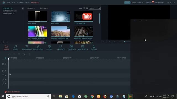This screenshot has width=177, height=99.
Task: Click the 00:01:00:00 timeline ruler mark
Action: coord(40,58)
